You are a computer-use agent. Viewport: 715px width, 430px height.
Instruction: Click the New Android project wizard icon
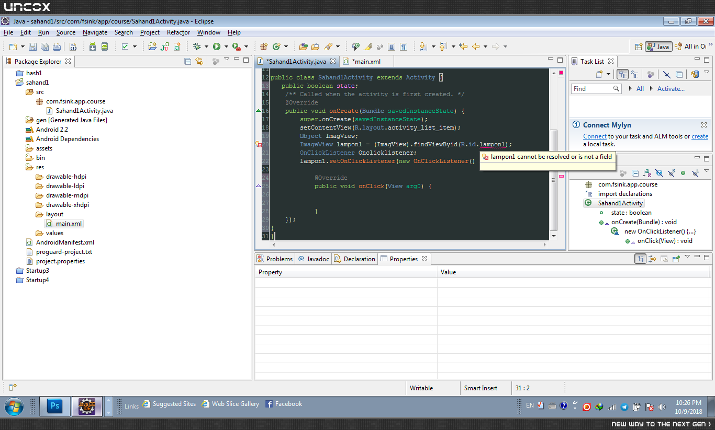152,47
